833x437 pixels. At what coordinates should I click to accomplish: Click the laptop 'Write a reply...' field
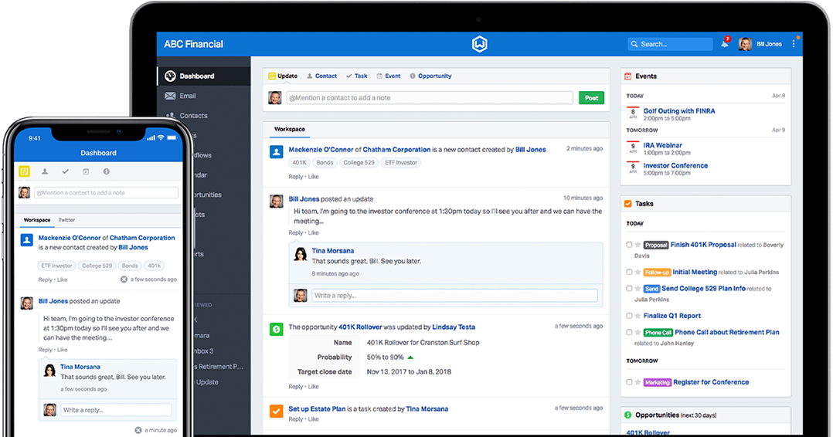coord(454,295)
